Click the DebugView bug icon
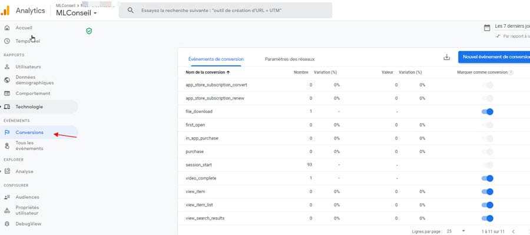Image resolution: width=530 pixels, height=235 pixels. [x=6, y=224]
